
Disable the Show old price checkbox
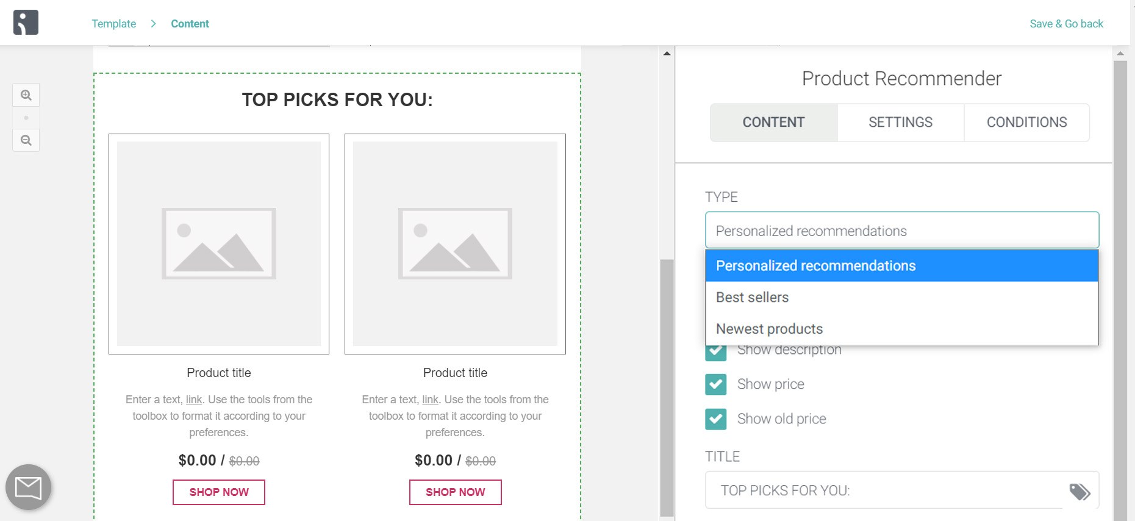coord(715,419)
